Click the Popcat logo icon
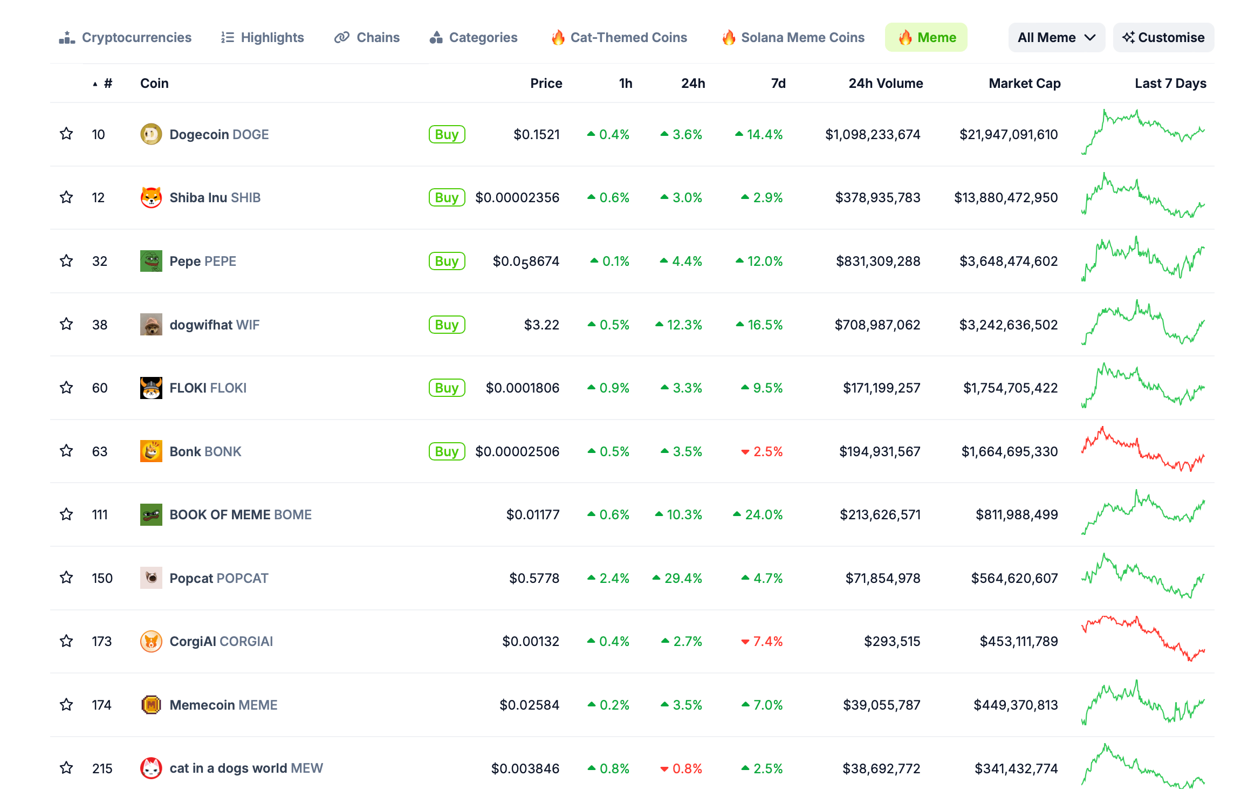The width and height of the screenshot is (1248, 797). 151,578
